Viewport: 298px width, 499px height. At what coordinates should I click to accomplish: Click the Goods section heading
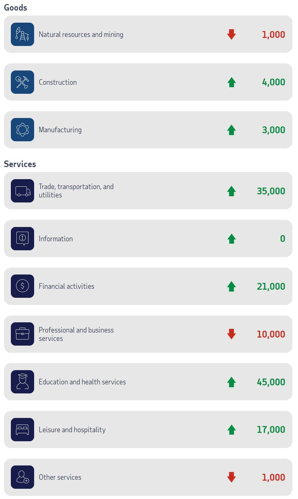point(16,8)
